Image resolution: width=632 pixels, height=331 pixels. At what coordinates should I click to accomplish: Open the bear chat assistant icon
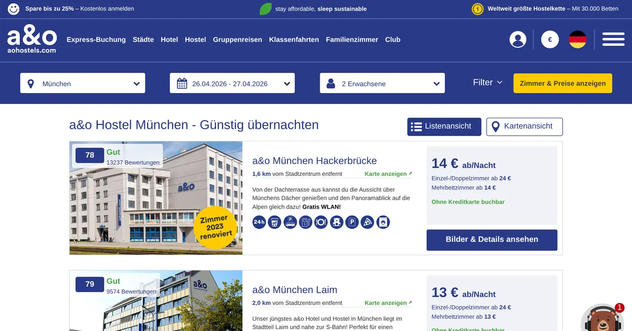(602, 318)
